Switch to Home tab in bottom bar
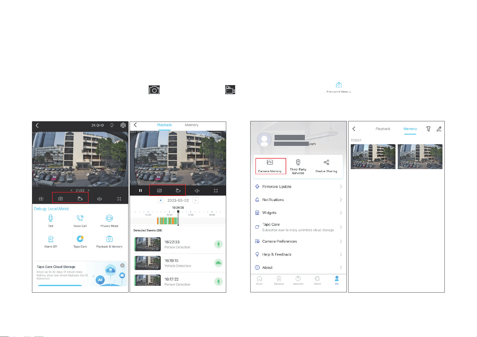 coord(259,280)
